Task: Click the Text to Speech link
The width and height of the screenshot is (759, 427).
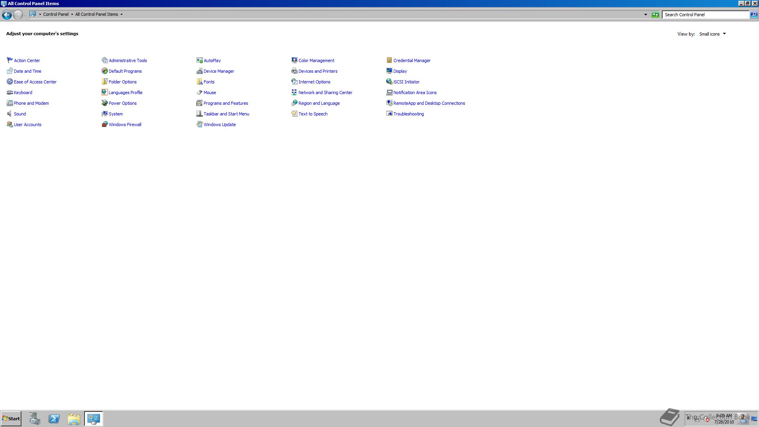Action: coord(313,114)
